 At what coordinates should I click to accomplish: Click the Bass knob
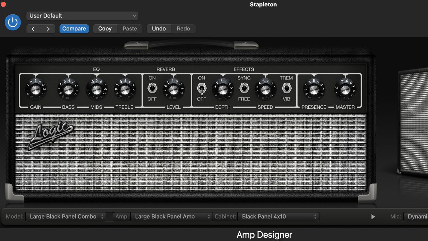pos(68,90)
